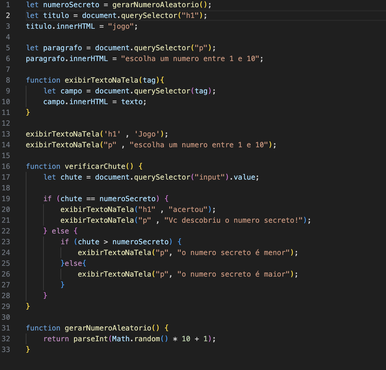This screenshot has height=370, width=386.
Task: Click the closing brace on line 11
Action: click(28, 112)
